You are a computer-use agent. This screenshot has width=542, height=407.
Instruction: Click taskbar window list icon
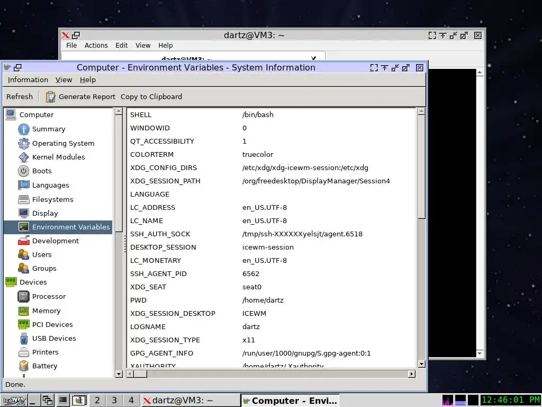click(47, 401)
